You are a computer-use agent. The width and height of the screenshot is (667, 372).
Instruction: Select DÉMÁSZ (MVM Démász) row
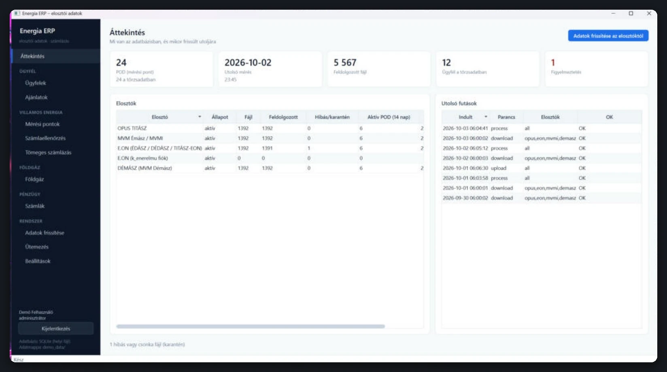coord(270,168)
